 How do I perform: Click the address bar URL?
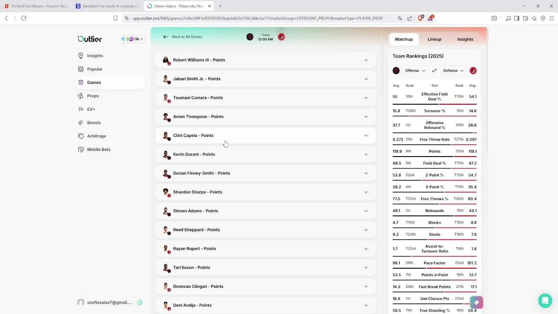(x=257, y=18)
